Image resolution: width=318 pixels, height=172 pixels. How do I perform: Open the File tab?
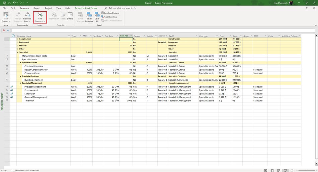click(4, 8)
